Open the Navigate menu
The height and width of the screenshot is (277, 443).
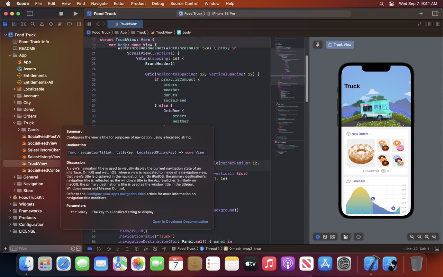coord(99,3)
